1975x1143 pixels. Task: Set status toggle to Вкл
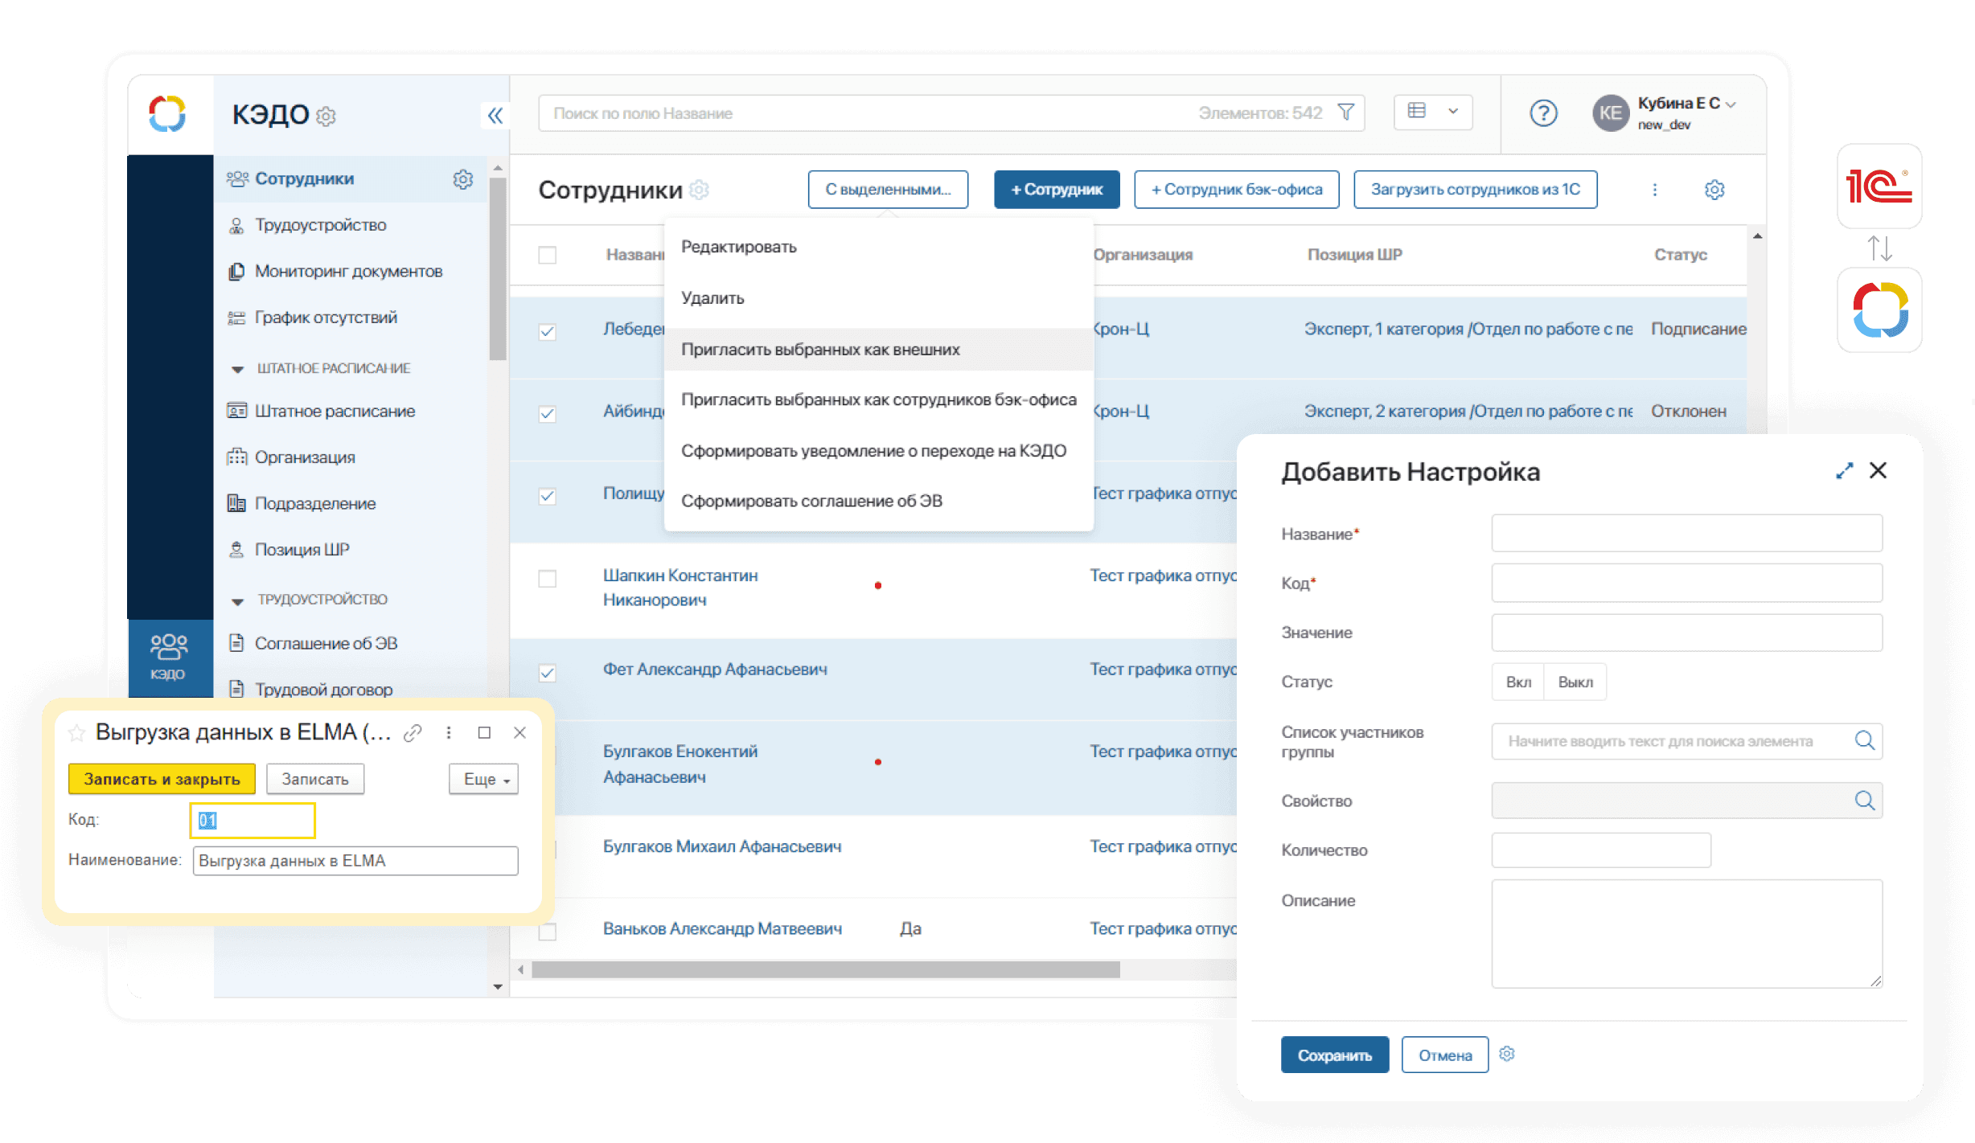click(x=1517, y=682)
